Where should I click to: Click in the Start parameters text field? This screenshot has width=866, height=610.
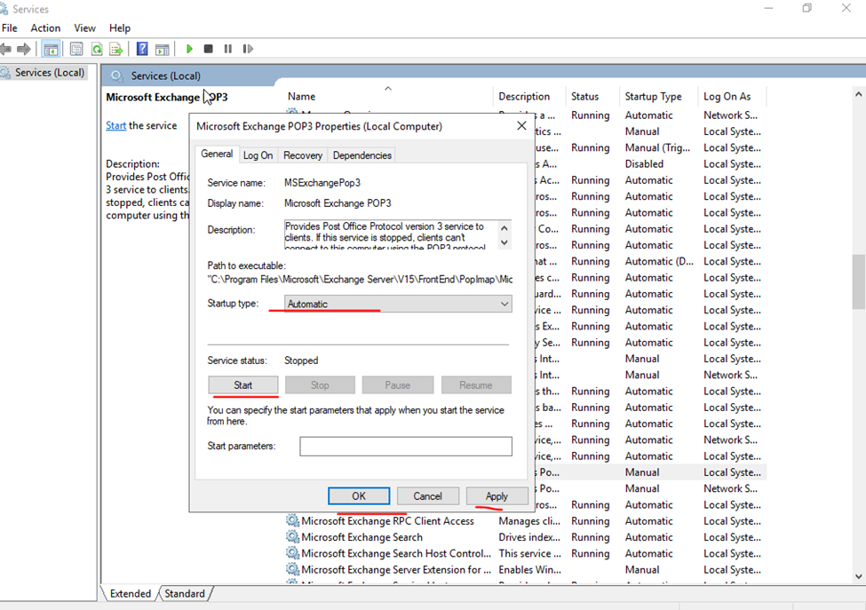406,446
